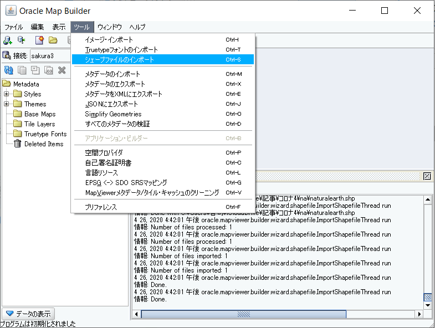Image resolution: width=435 pixels, height=328 pixels.
Task: Choose シェープファイルのインポート
Action: coord(163,59)
